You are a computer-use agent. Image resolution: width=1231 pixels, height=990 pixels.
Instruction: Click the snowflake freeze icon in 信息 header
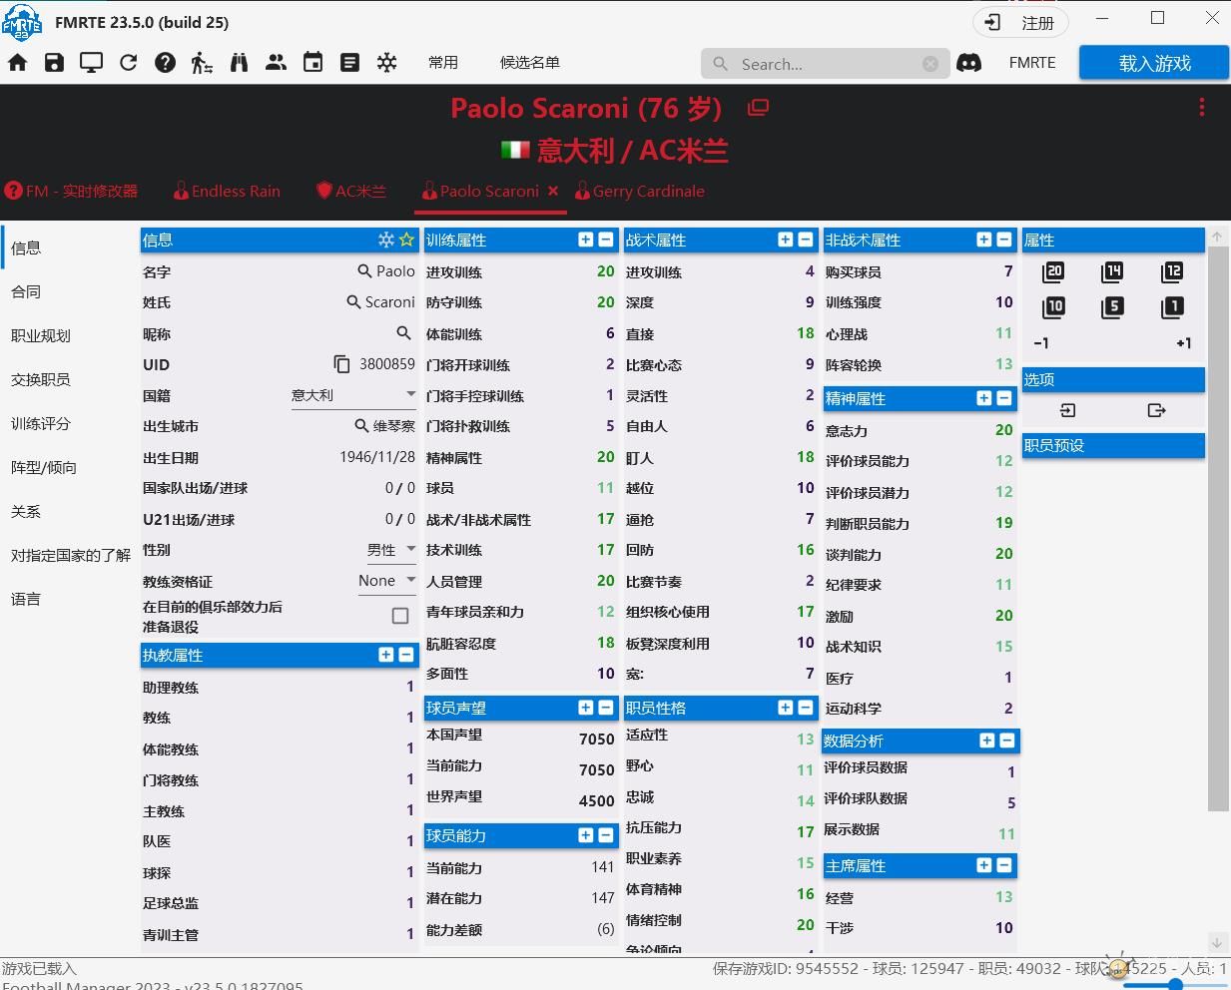pyautogui.click(x=386, y=240)
